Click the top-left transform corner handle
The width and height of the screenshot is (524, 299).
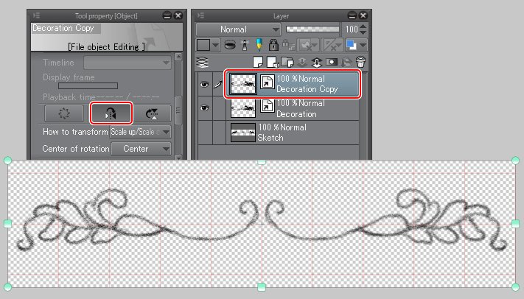coord(7,161)
